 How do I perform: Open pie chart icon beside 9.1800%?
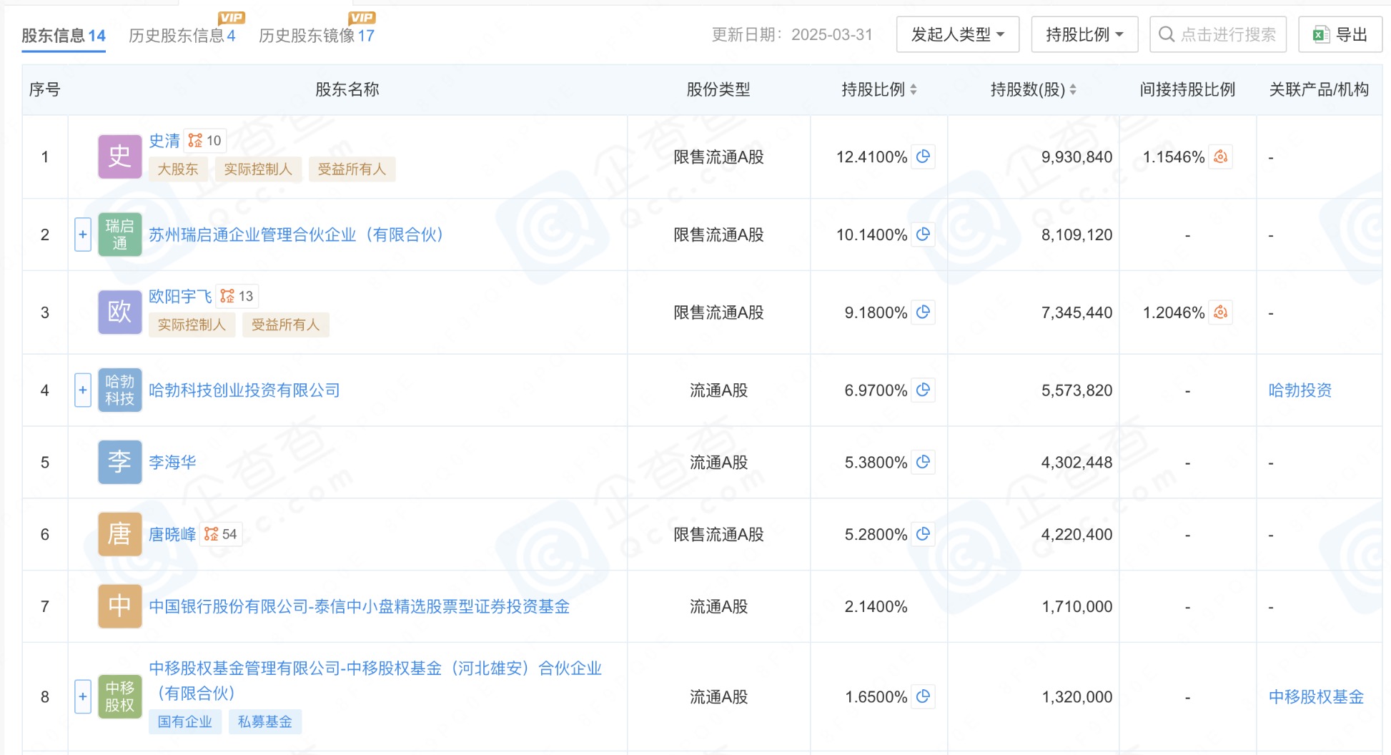[x=923, y=312]
